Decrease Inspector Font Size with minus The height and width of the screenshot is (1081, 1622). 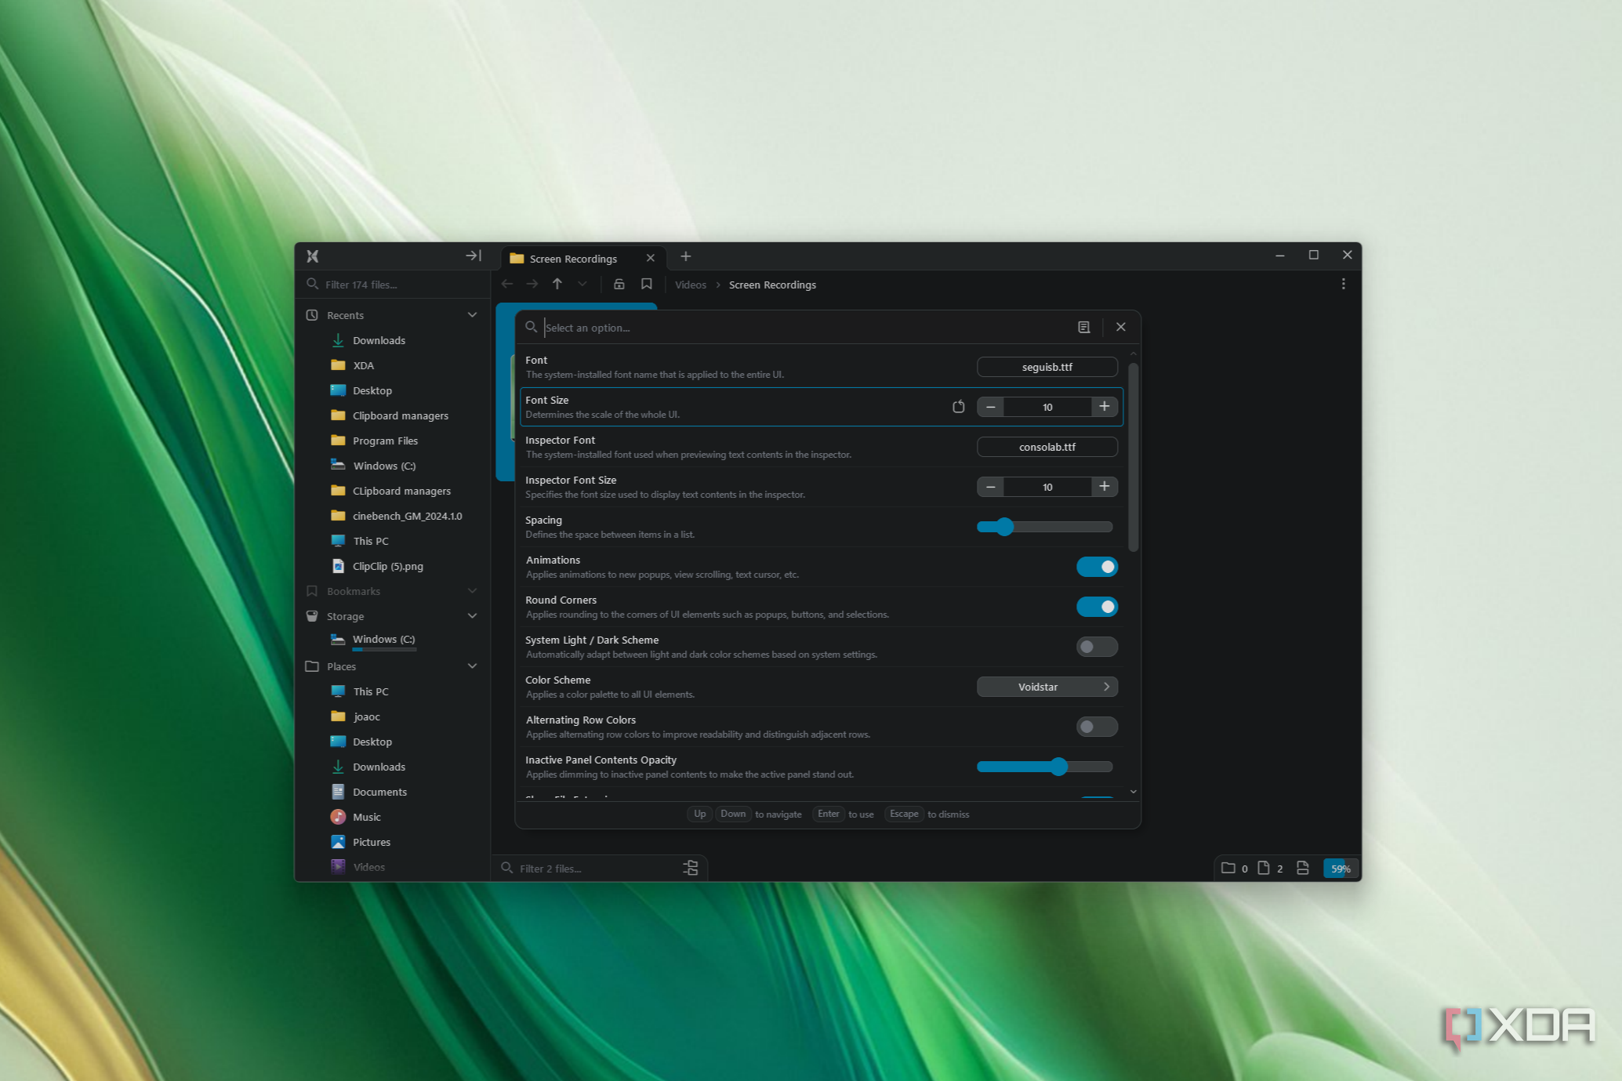click(x=991, y=487)
